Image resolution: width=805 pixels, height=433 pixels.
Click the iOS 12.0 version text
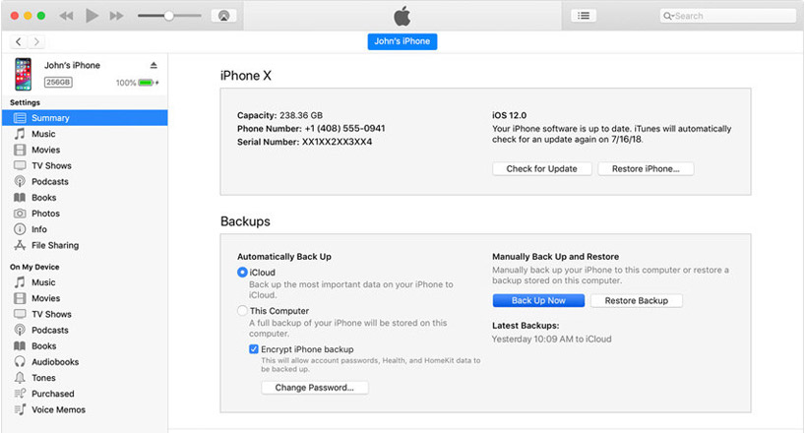click(x=510, y=115)
